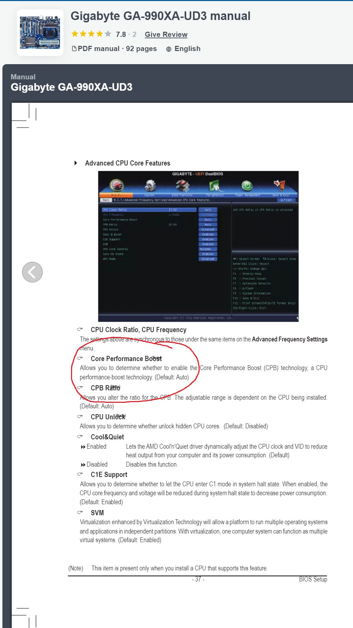Click the 7.8 rating score
This screenshot has height=628, width=353.
(121, 34)
